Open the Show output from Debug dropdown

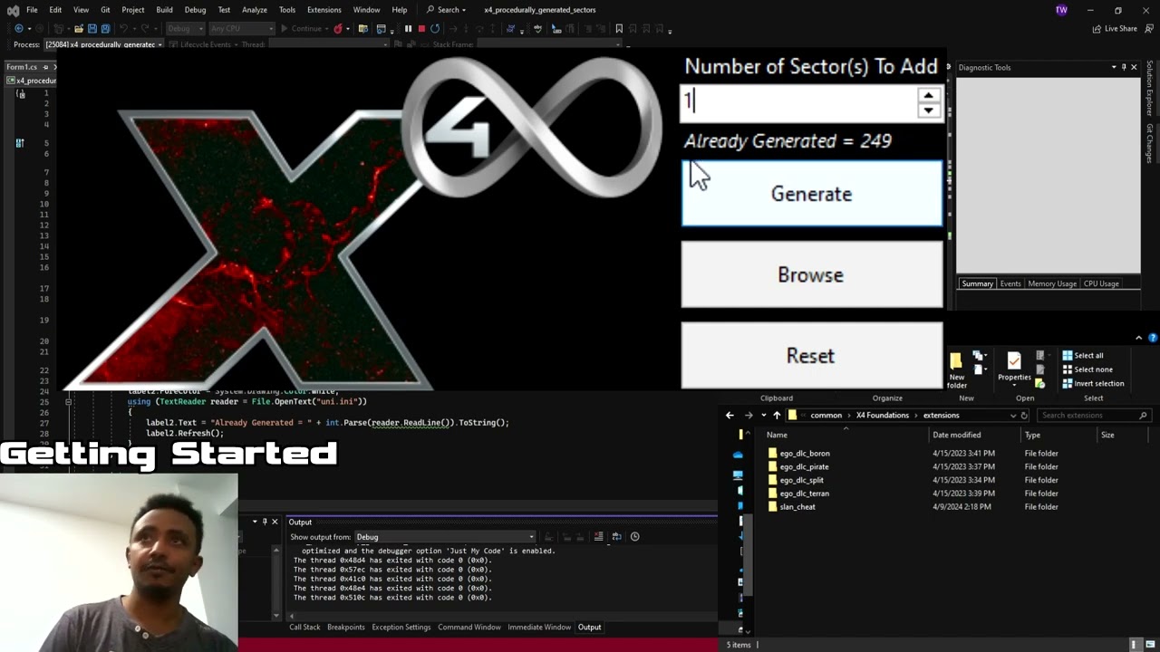click(x=444, y=537)
